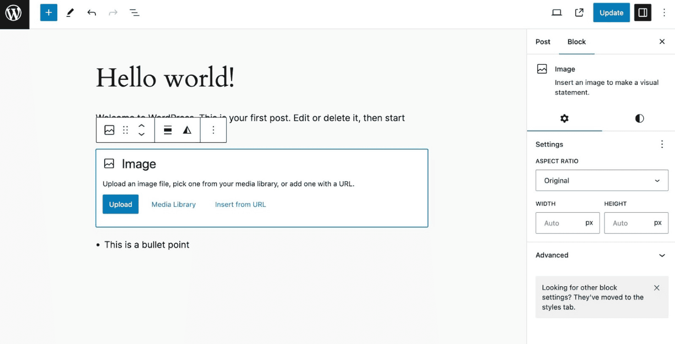
Task: Open Settings options three-dot menu in sidebar
Action: click(662, 144)
